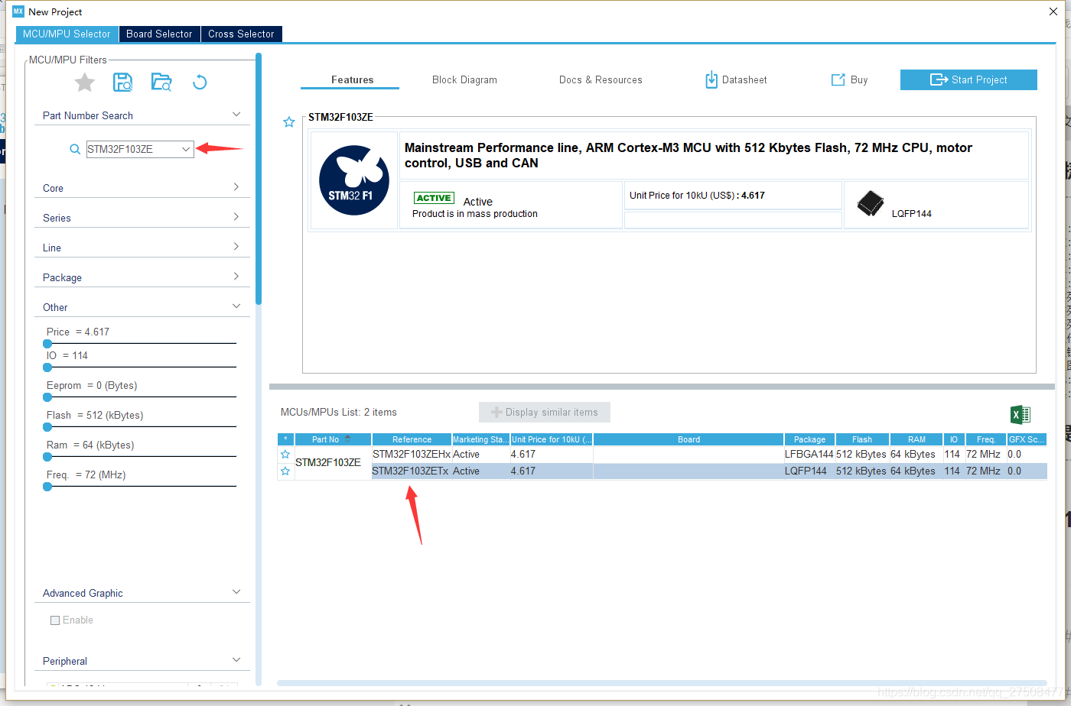Collapse the Other filter section
The height and width of the screenshot is (706, 1071).
click(x=142, y=307)
